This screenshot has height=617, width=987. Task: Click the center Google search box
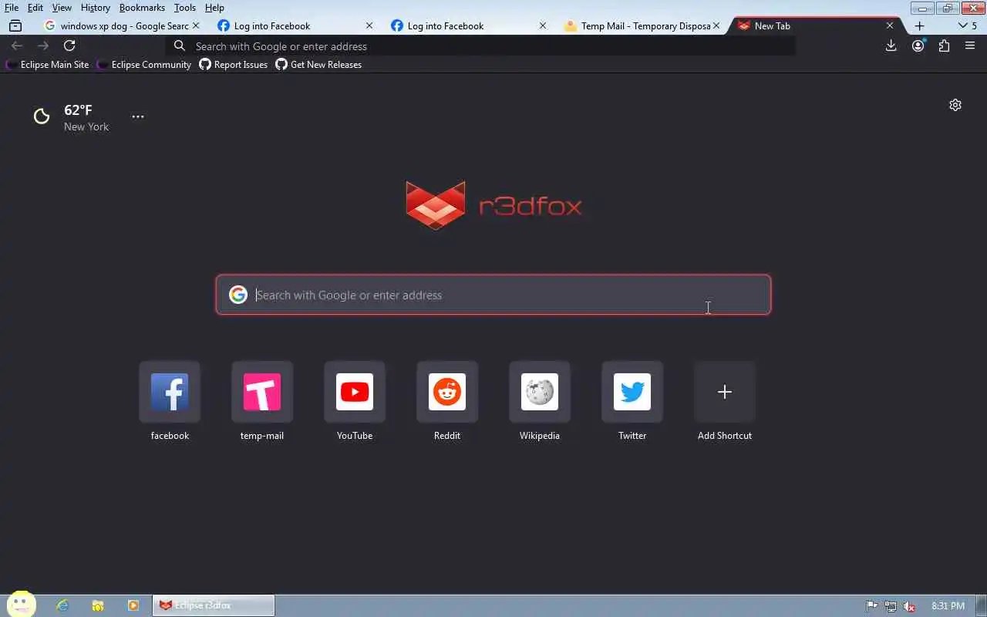[x=493, y=295]
